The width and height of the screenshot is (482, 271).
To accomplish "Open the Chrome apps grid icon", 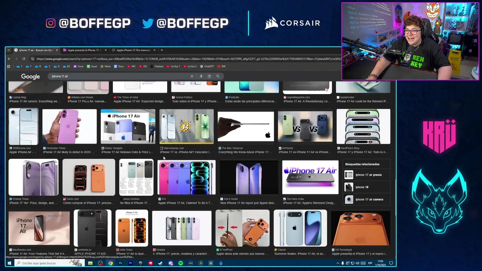I will tap(8, 66).
